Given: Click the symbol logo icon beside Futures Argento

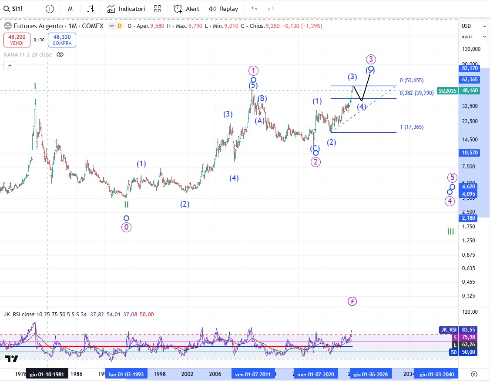Looking at the screenshot, I should click(x=7, y=26).
